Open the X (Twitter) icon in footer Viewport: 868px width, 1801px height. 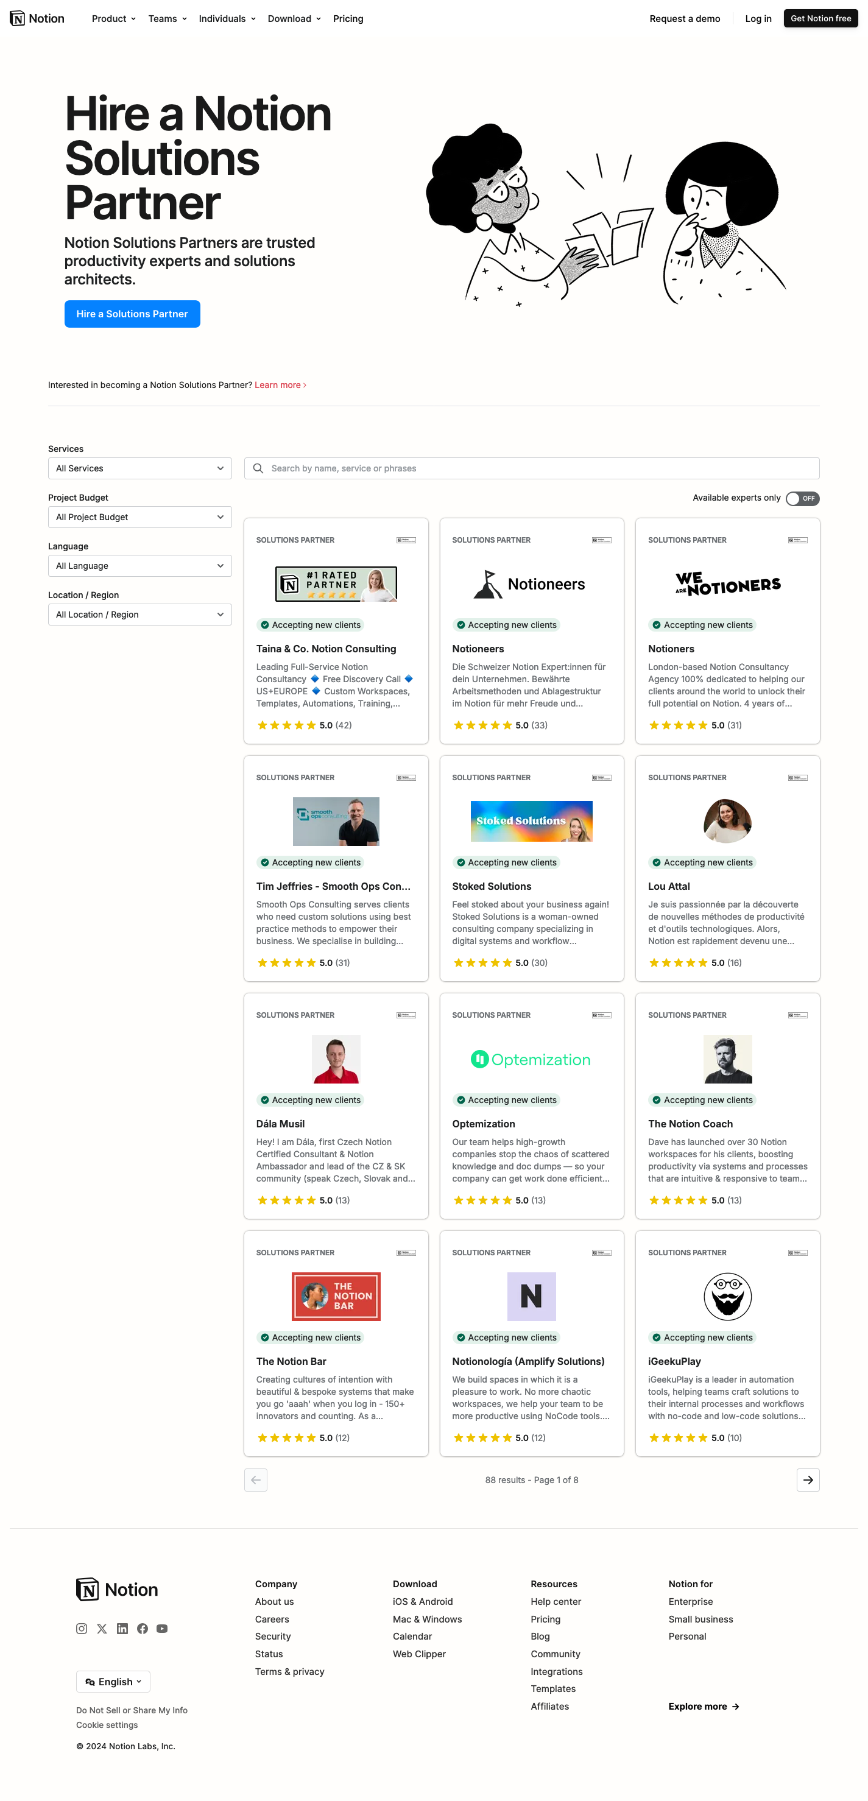click(x=102, y=1628)
